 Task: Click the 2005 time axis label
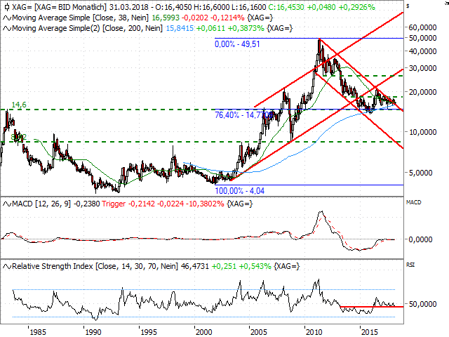[x=259, y=332]
